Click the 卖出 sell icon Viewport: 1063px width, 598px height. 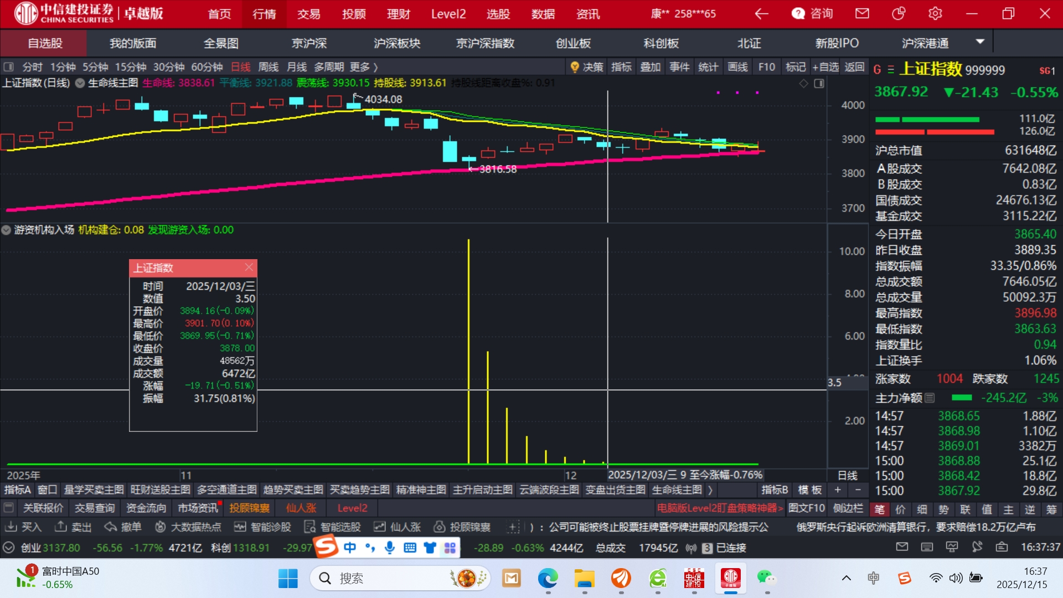pyautogui.click(x=61, y=527)
